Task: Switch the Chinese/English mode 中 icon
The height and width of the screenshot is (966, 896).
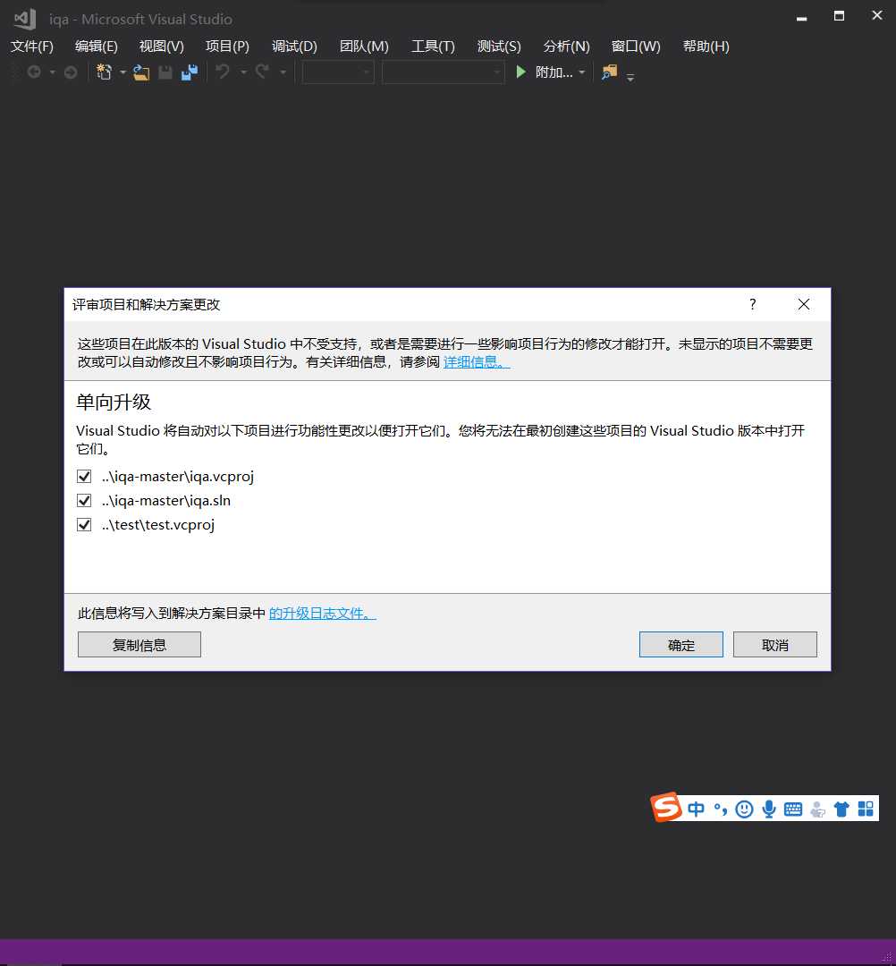Action: pyautogui.click(x=696, y=809)
